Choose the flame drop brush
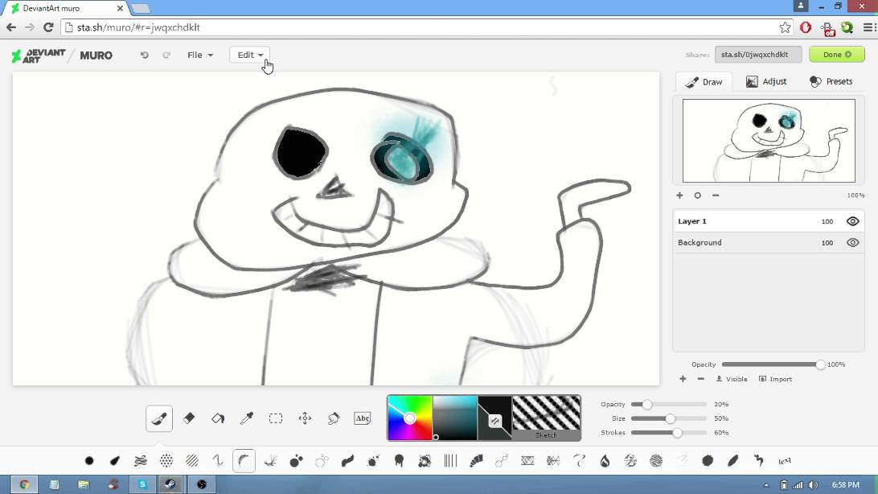Screen dimensions: 878x494 pyautogui.click(x=605, y=461)
